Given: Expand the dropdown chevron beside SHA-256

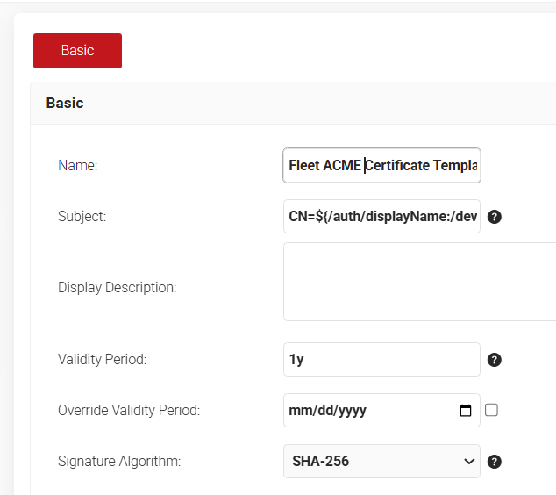Looking at the screenshot, I should tap(469, 462).
